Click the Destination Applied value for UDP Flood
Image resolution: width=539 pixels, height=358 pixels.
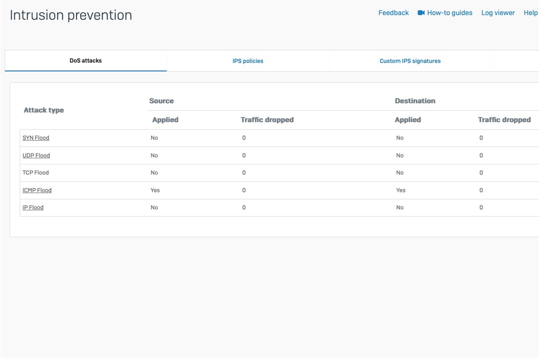[x=400, y=156]
